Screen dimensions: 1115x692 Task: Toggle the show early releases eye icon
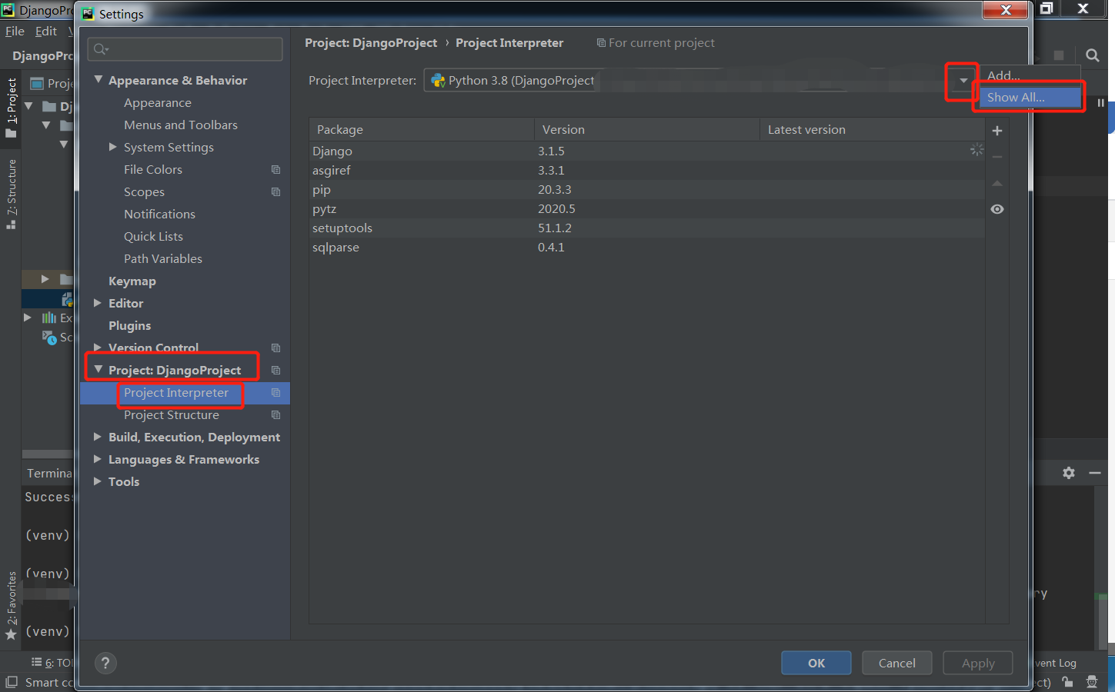tap(997, 209)
